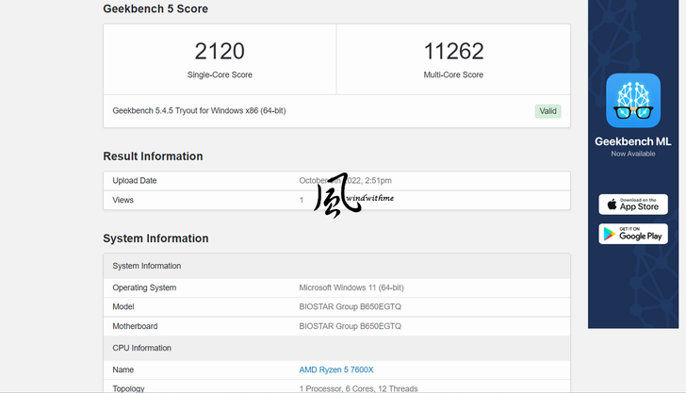Select the Geekbench 5.4.5 Tryout version text
This screenshot has width=686, height=393.
point(199,111)
